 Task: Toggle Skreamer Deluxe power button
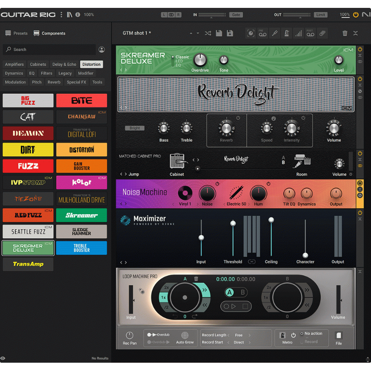tap(360, 49)
